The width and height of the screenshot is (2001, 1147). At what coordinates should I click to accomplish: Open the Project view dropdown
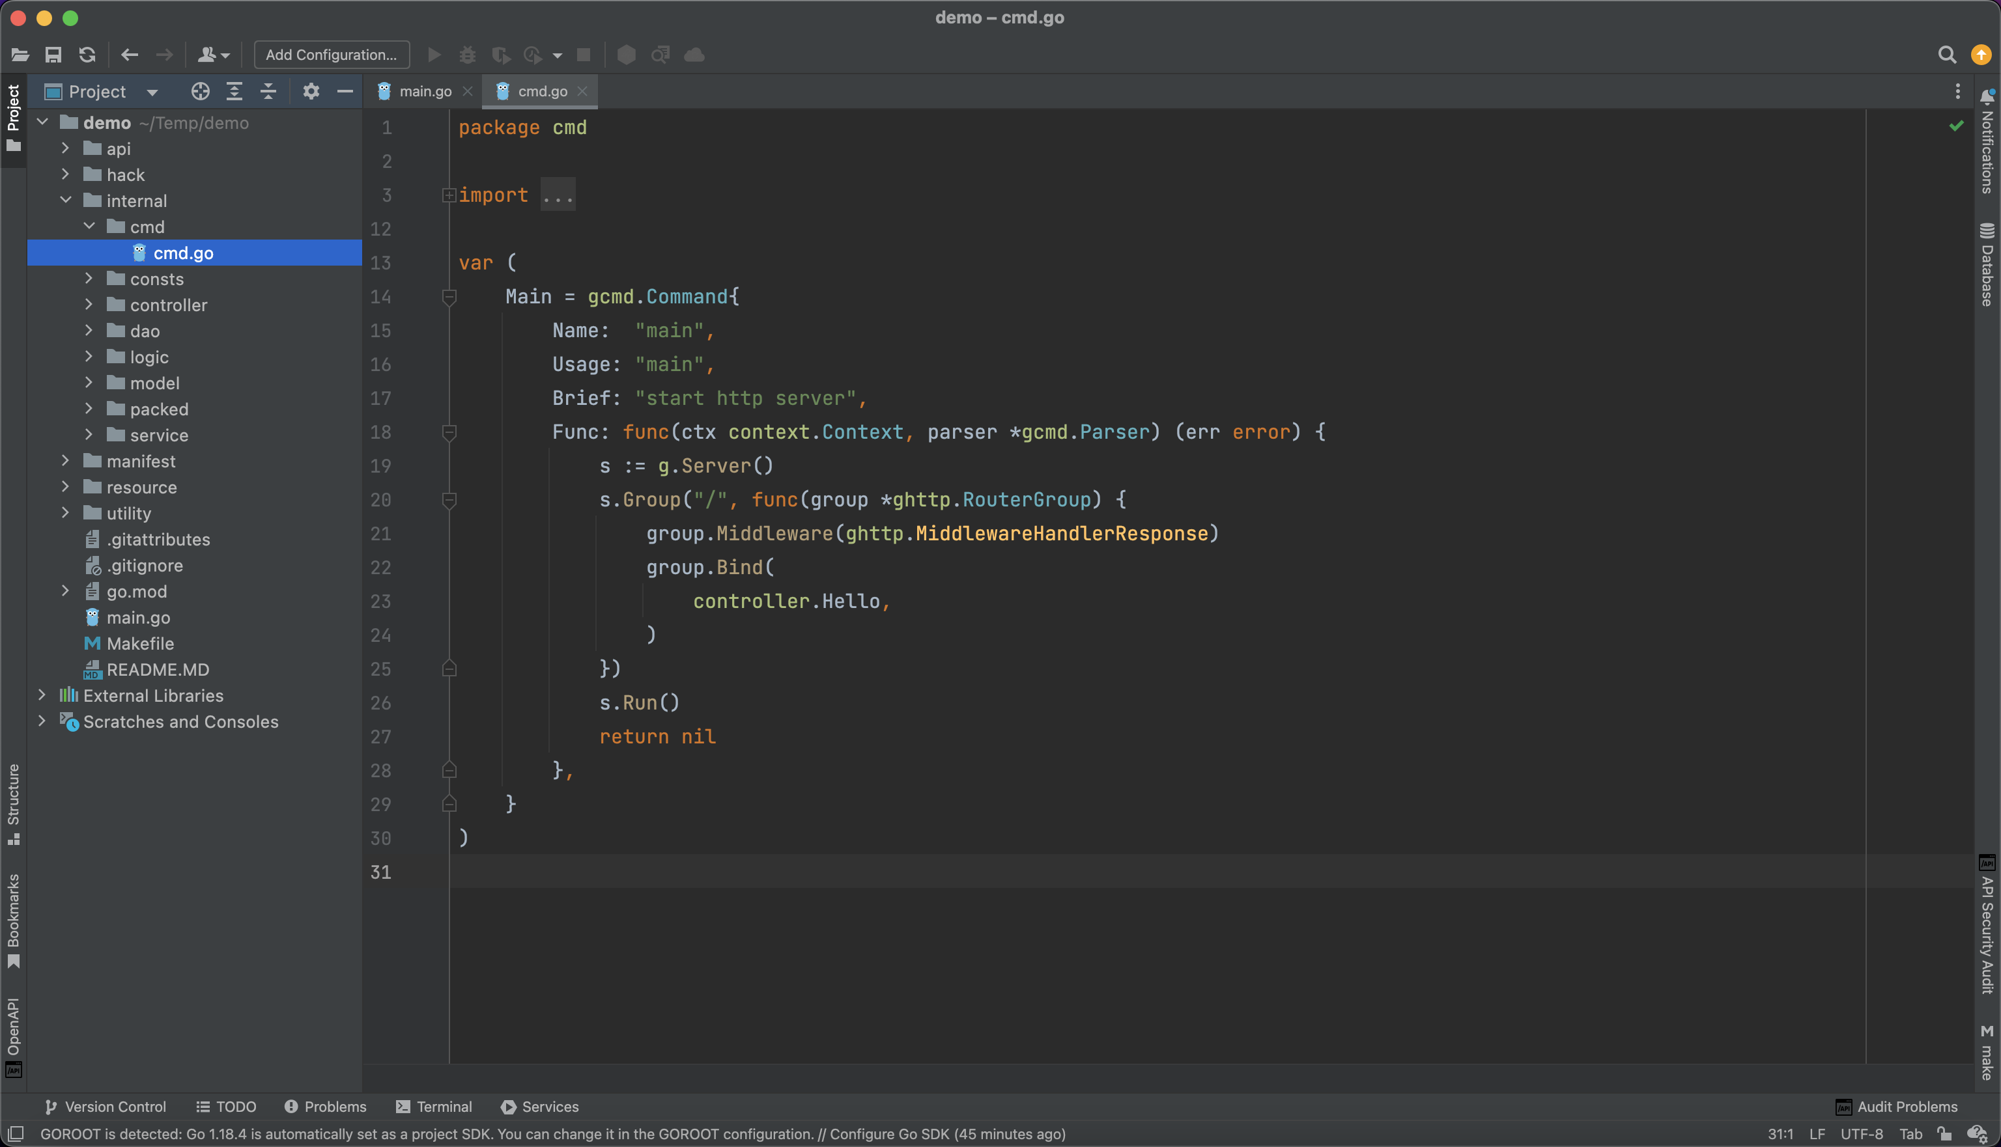click(152, 92)
